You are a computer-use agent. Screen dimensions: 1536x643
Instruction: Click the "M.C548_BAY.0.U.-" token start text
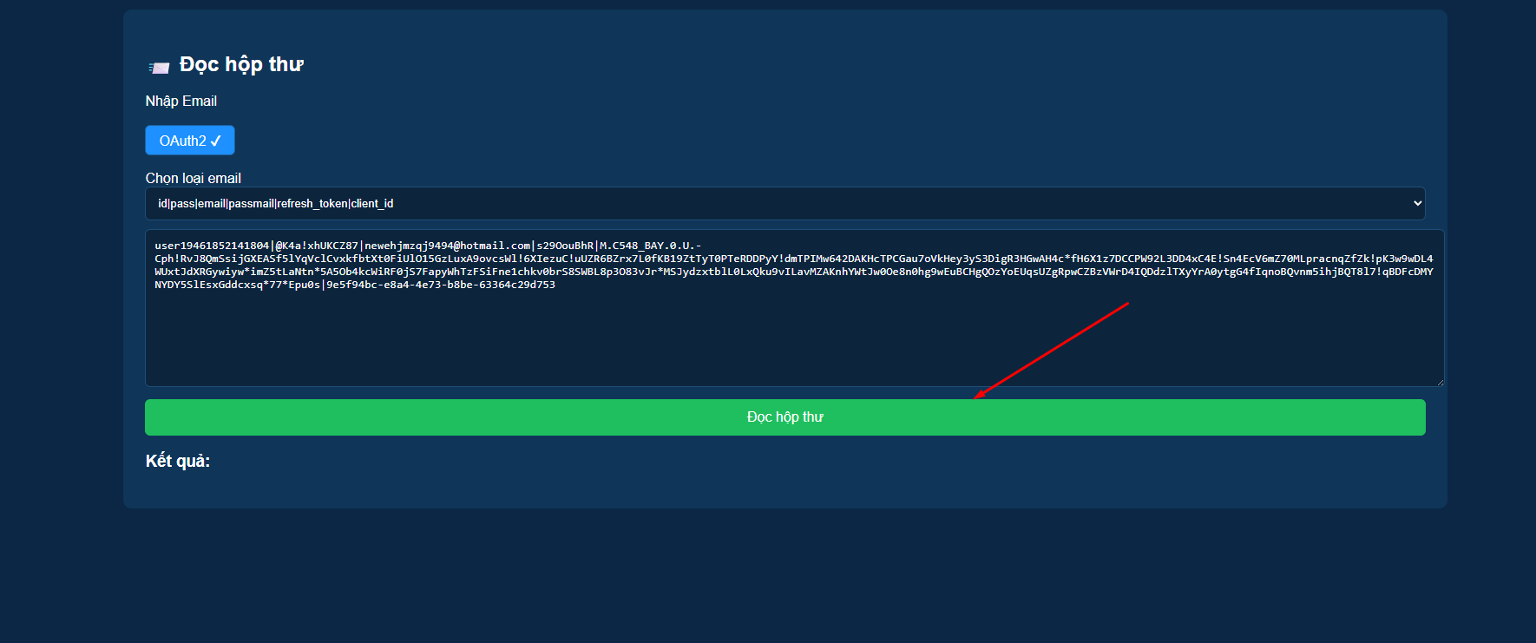click(x=650, y=246)
